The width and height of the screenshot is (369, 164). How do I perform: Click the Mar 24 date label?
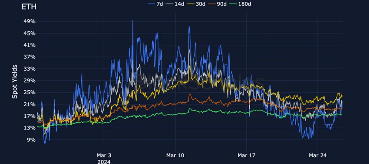tap(318, 156)
